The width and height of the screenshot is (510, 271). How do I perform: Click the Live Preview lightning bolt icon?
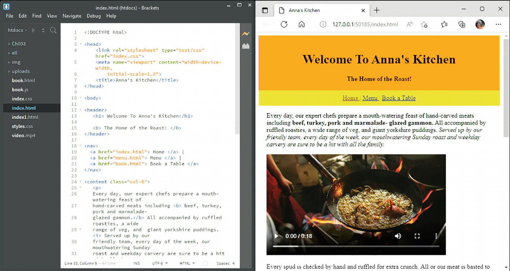pyautogui.click(x=245, y=34)
